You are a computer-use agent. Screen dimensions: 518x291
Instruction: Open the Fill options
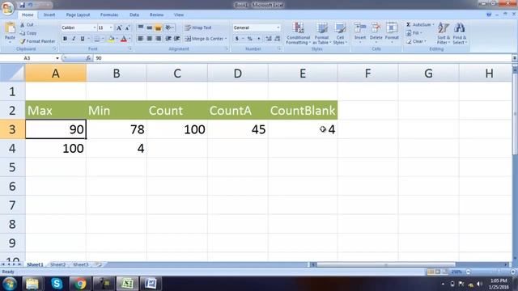coord(414,33)
